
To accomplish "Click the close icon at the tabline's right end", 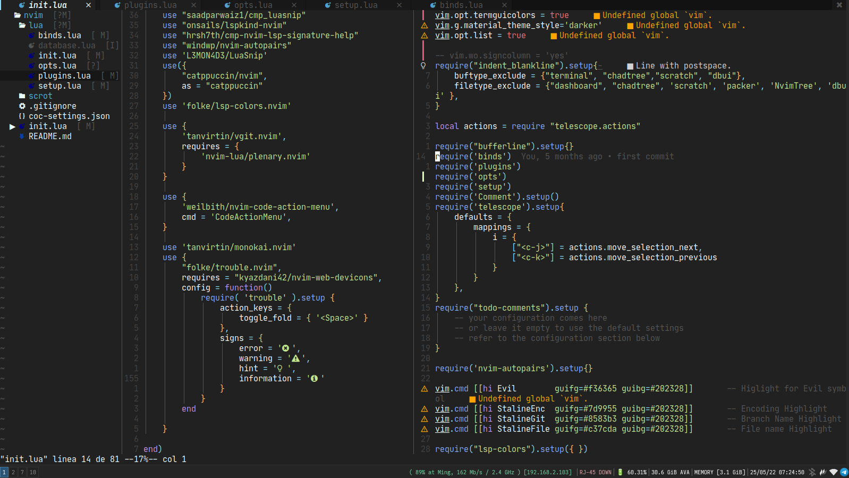I will [839, 5].
